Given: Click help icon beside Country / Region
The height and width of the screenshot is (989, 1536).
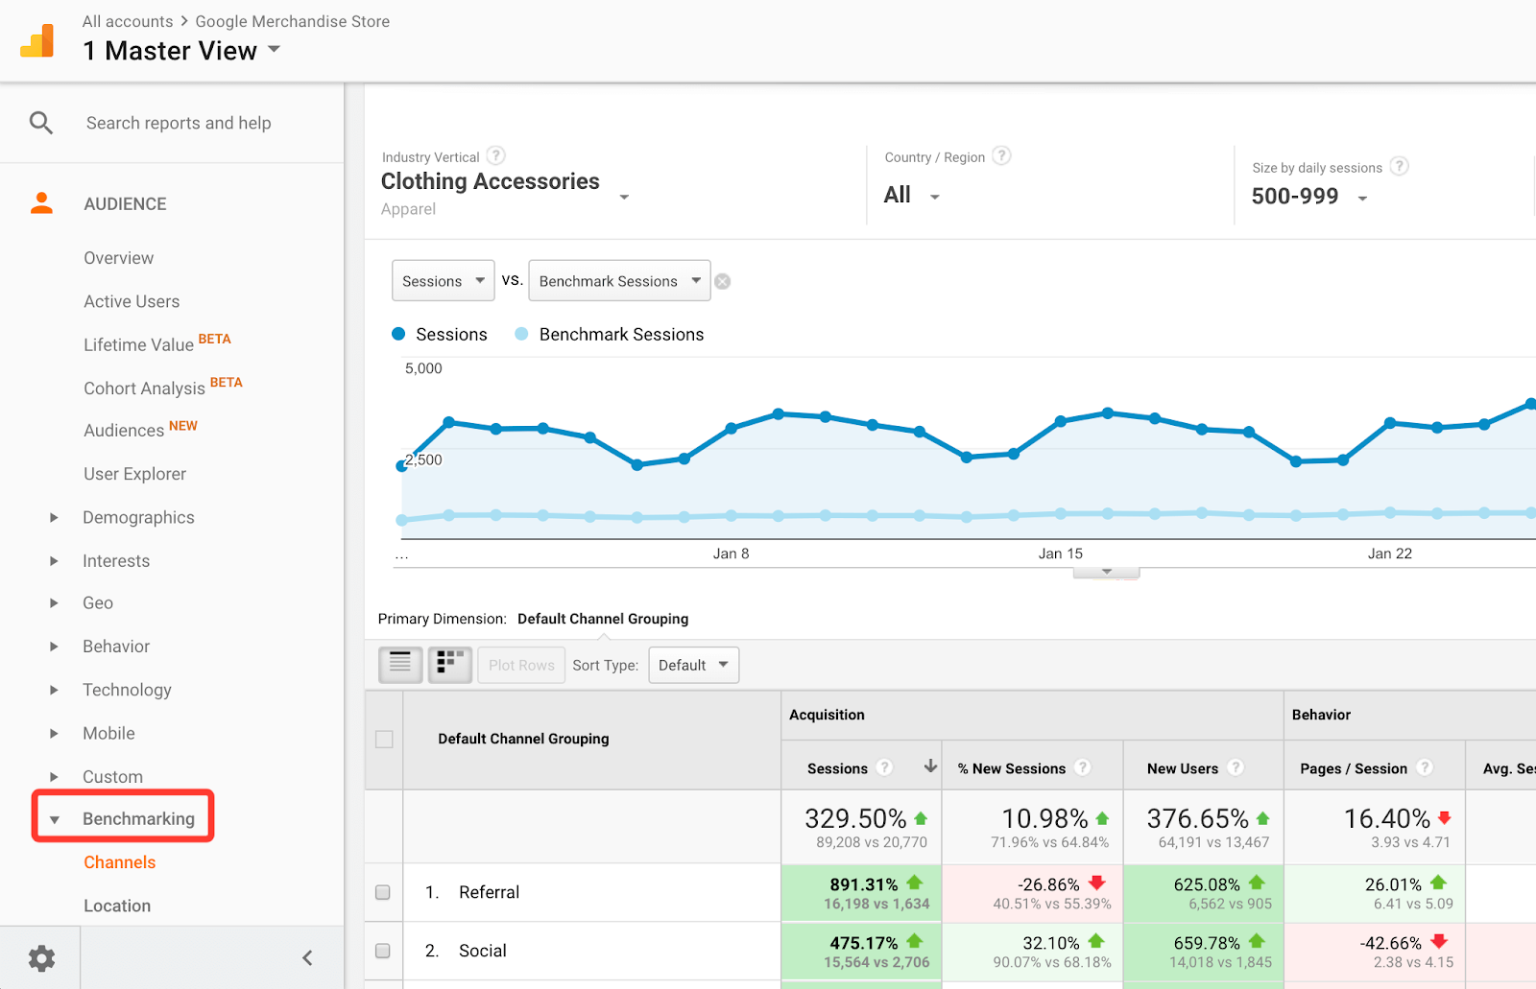Looking at the screenshot, I should pos(1001,155).
